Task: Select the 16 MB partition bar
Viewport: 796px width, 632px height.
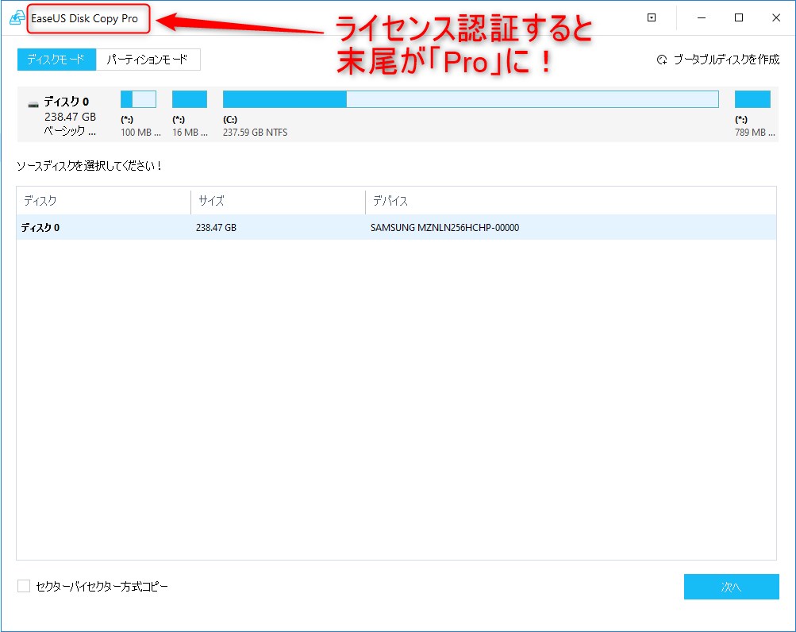Action: point(190,99)
